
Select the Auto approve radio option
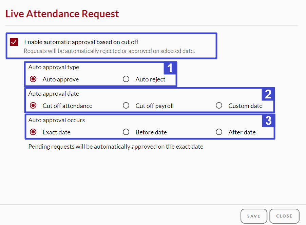[x=33, y=79]
